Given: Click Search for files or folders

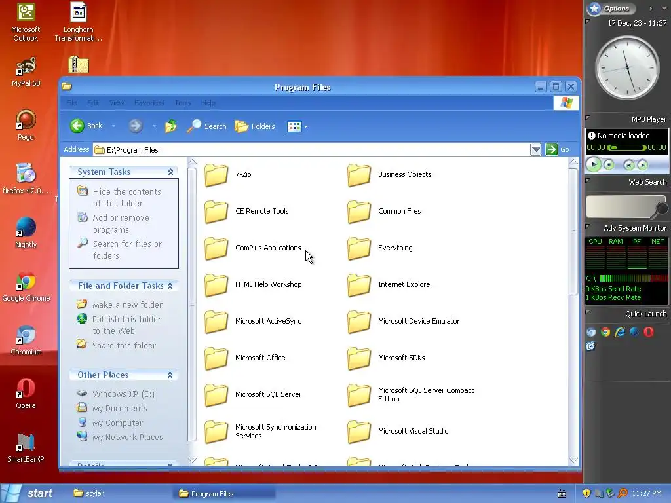Looking at the screenshot, I should (x=127, y=250).
